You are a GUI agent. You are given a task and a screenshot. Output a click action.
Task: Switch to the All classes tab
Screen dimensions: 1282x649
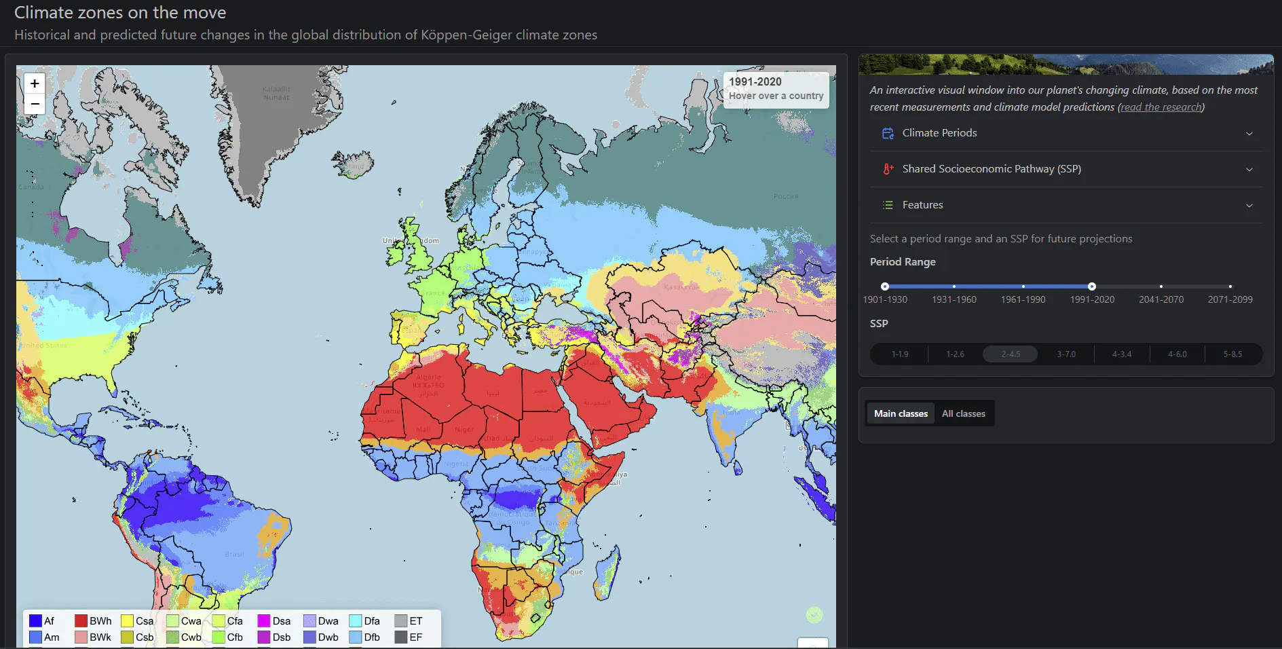pos(963,413)
